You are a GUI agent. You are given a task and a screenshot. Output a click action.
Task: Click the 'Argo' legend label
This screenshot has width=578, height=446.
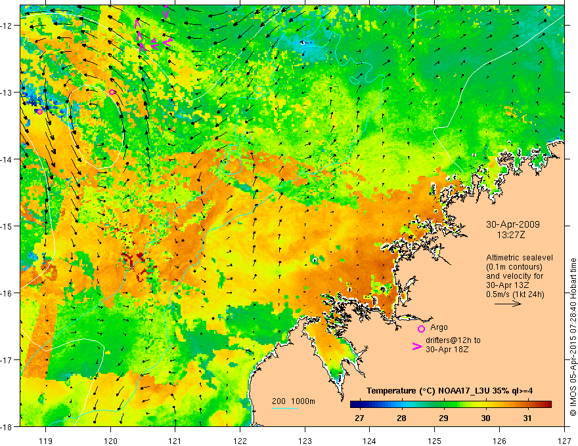(x=439, y=327)
